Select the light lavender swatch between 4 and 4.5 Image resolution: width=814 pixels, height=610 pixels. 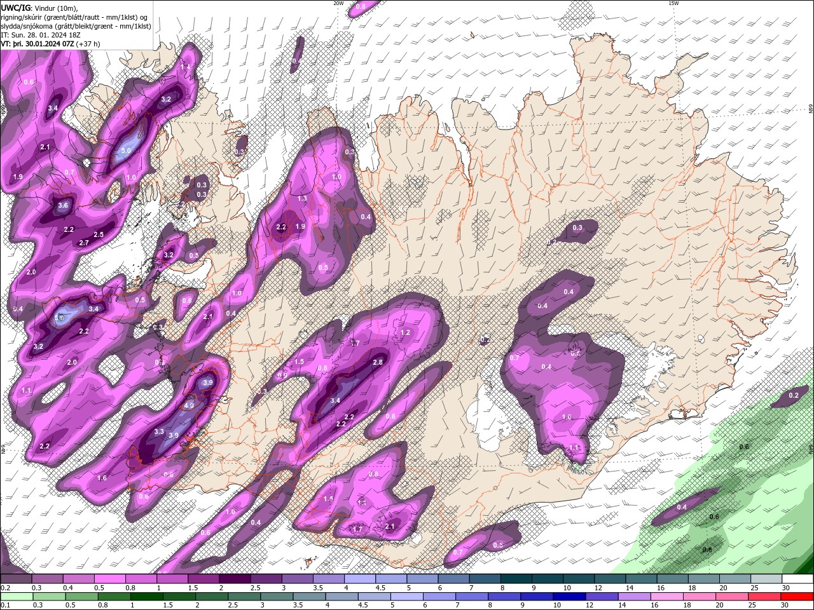click(360, 579)
